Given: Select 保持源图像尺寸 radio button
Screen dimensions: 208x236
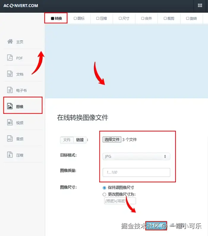Looking at the screenshot, I should (x=104, y=188).
